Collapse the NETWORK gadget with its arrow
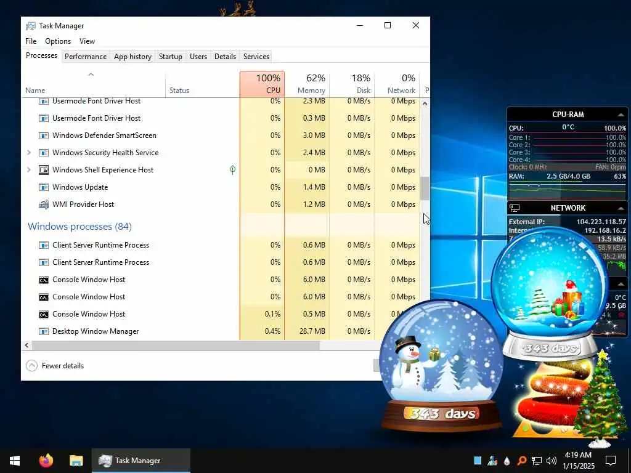The width and height of the screenshot is (631, 473). point(621,208)
